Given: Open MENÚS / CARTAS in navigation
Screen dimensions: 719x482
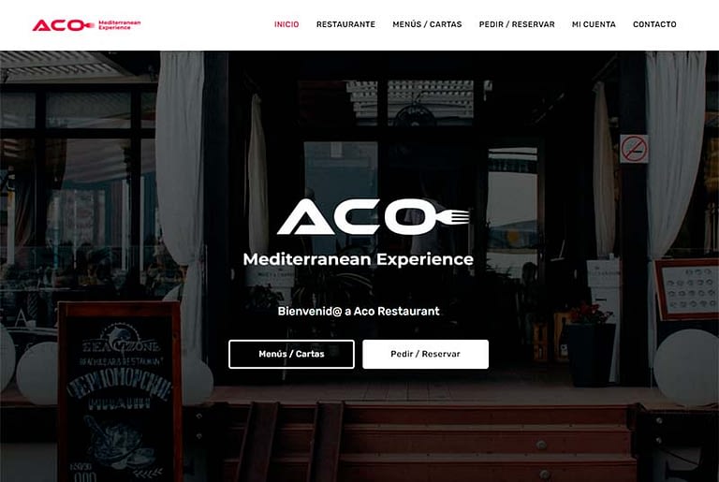Looking at the screenshot, I should tap(427, 24).
